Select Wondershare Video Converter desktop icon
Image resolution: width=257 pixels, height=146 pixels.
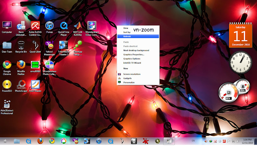coord(92,29)
